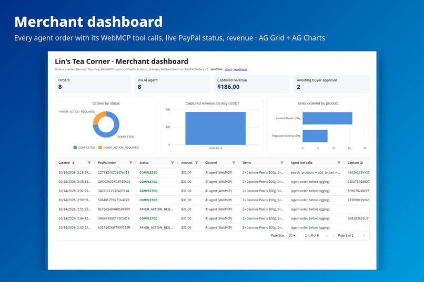Image resolution: width=424 pixels, height=282 pixels.
Task: Go to the previous grid page
Action: 334,236
